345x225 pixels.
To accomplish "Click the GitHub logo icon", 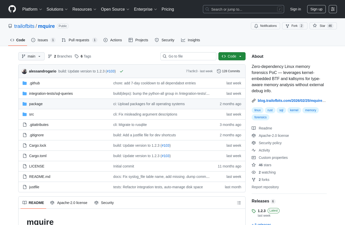I will click(12, 9).
